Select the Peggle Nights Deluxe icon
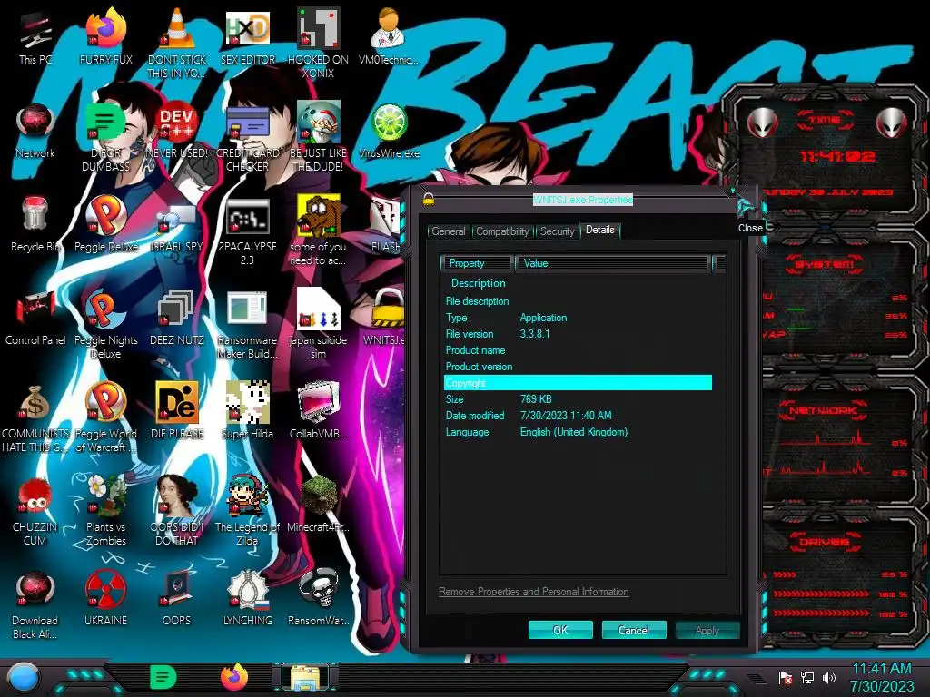This screenshot has width=930, height=697. coord(105,324)
